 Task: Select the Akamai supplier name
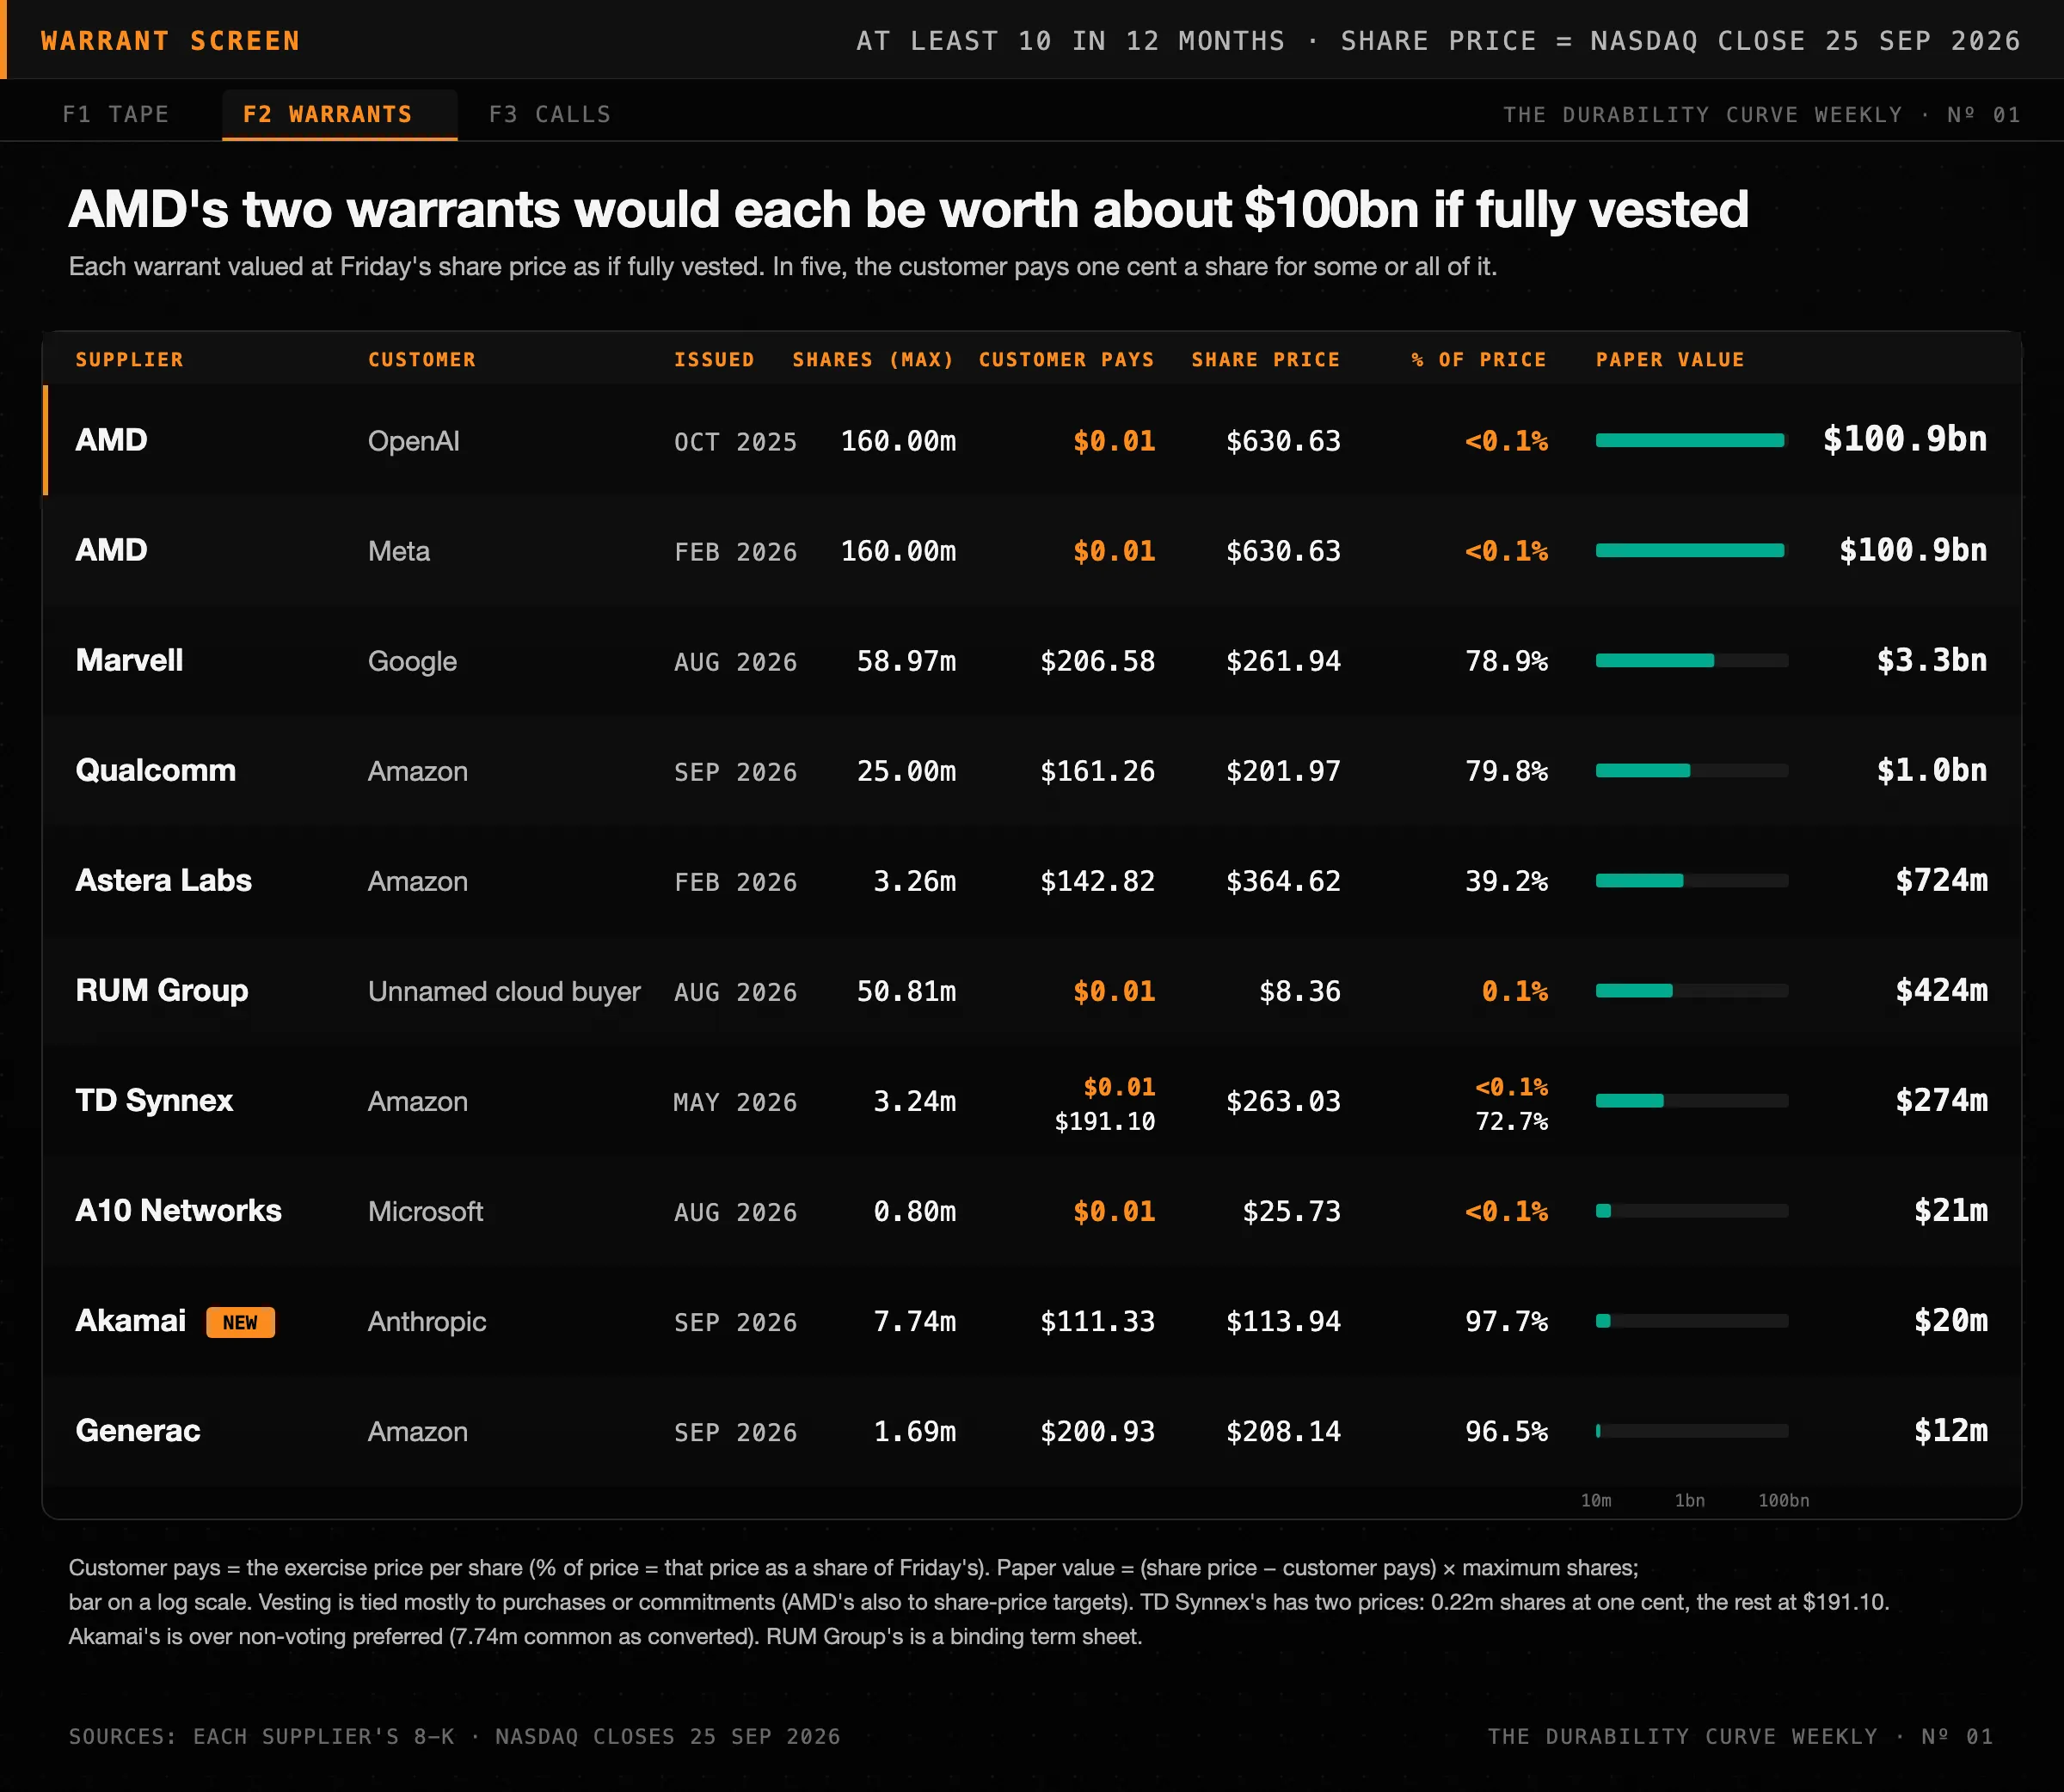pos(131,1320)
